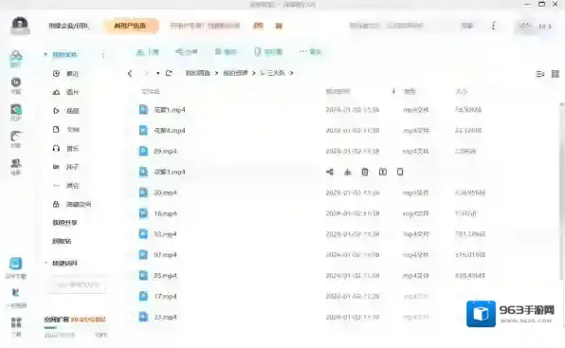Refresh the current folder listing

click(x=169, y=73)
